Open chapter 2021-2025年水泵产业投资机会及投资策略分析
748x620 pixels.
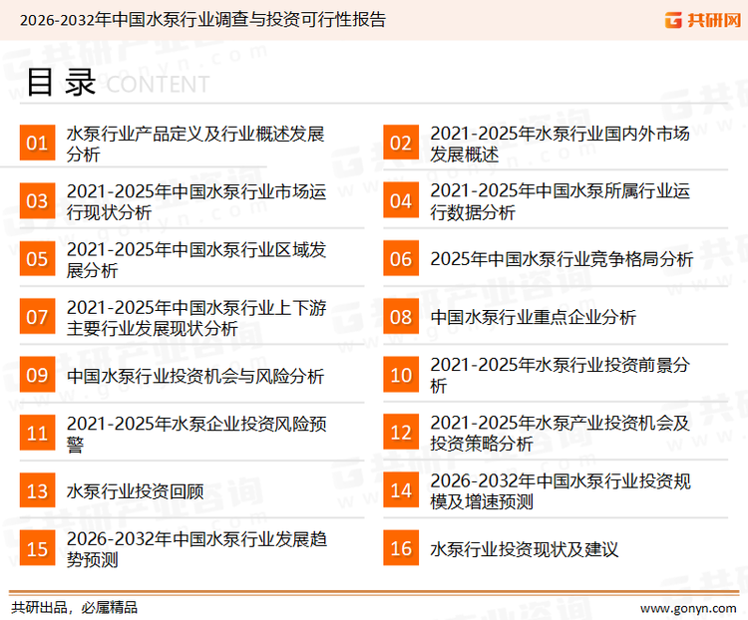560,433
